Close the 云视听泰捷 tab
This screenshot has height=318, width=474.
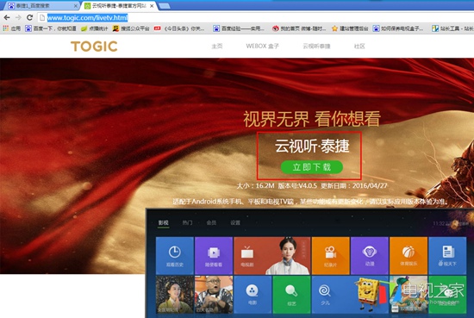coord(152,6)
